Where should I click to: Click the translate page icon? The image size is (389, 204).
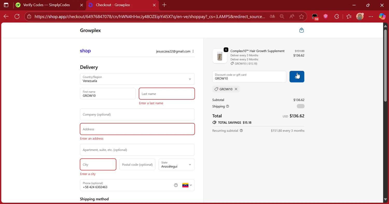click(272, 17)
